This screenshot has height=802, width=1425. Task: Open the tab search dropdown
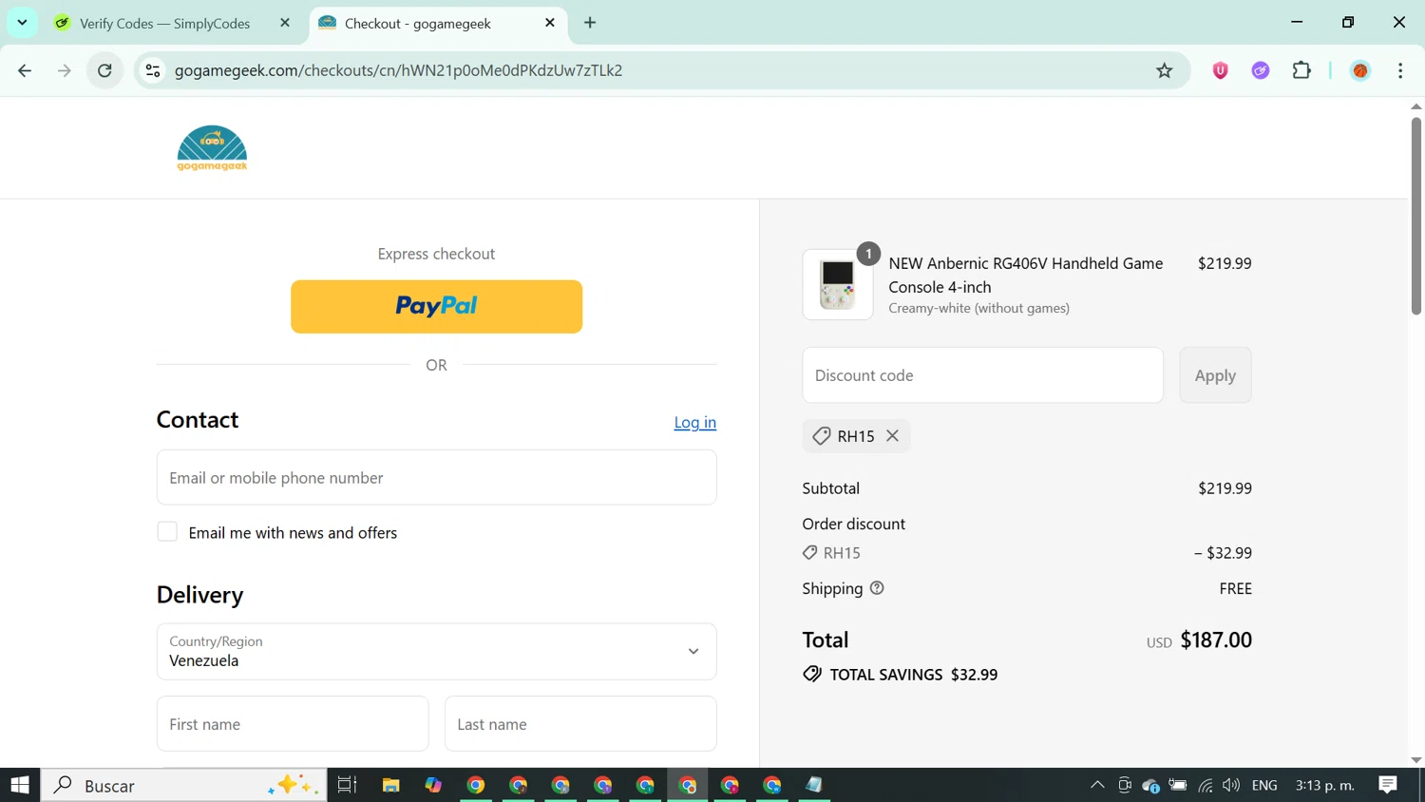22,22
